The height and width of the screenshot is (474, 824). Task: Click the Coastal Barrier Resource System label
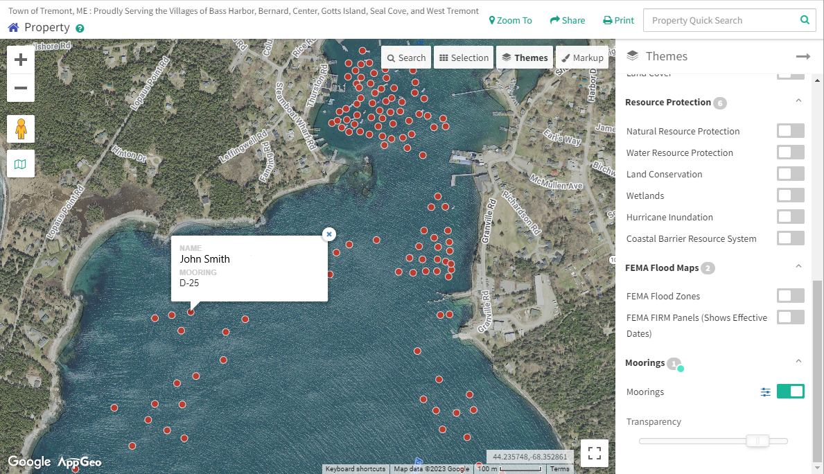point(691,239)
